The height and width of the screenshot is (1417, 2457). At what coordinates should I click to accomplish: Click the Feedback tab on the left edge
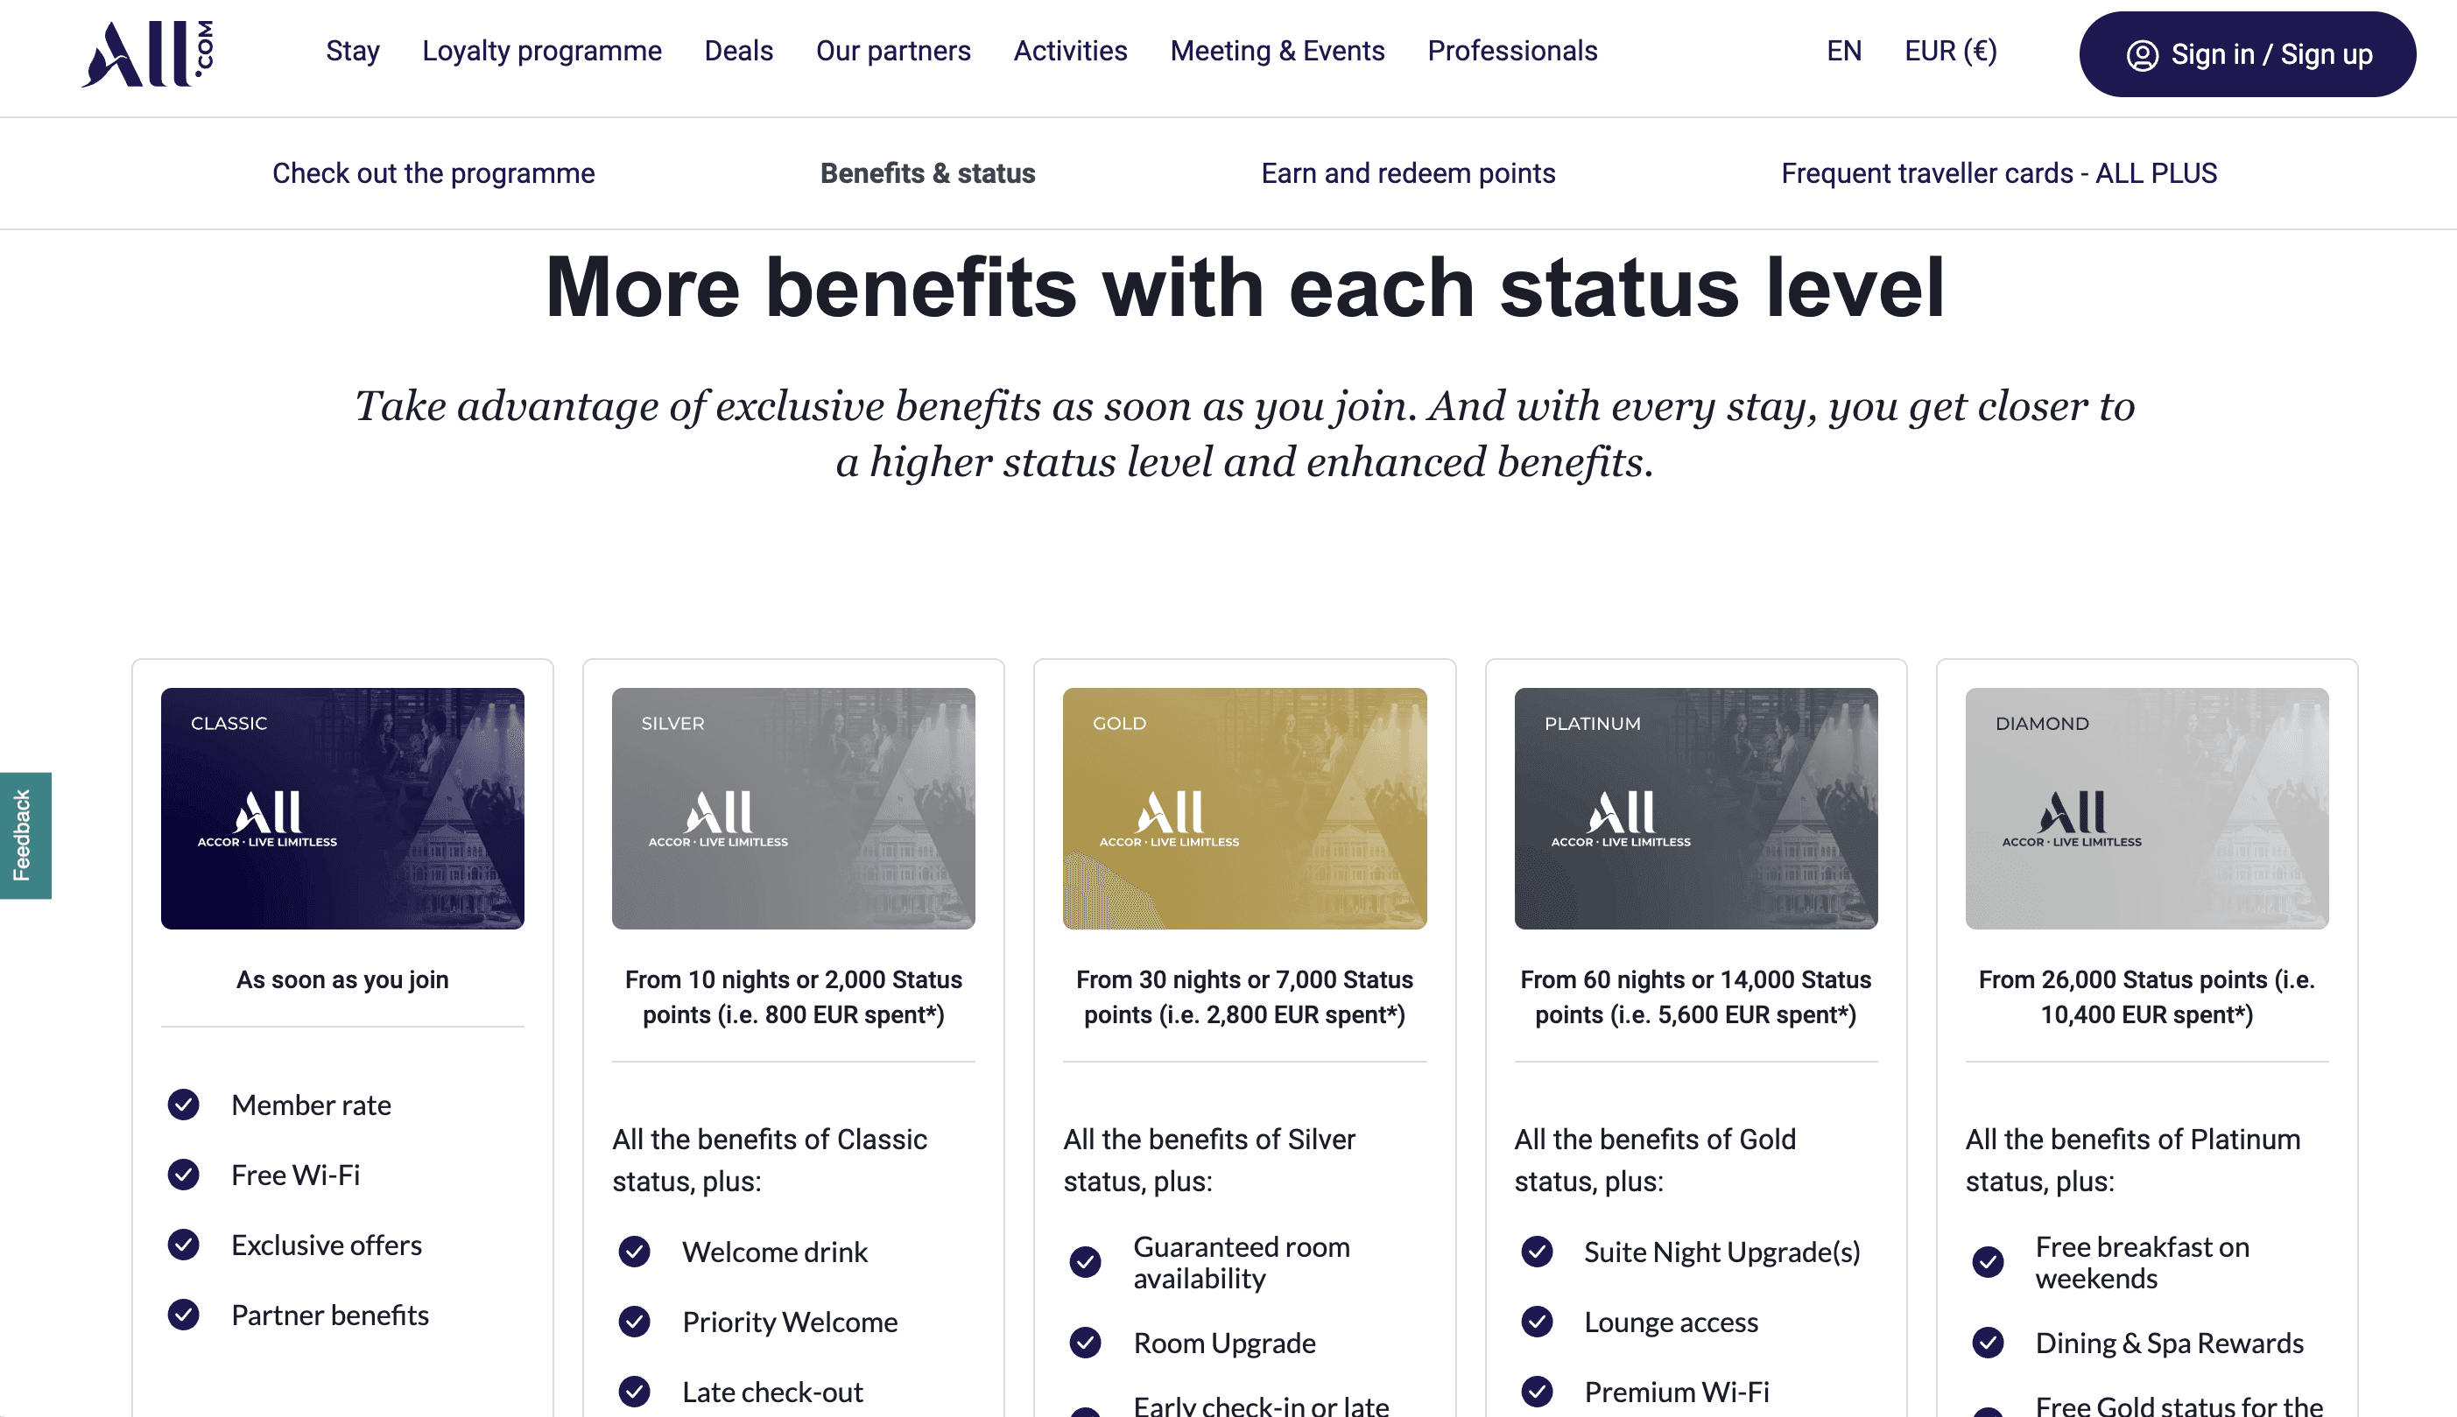coord(25,833)
